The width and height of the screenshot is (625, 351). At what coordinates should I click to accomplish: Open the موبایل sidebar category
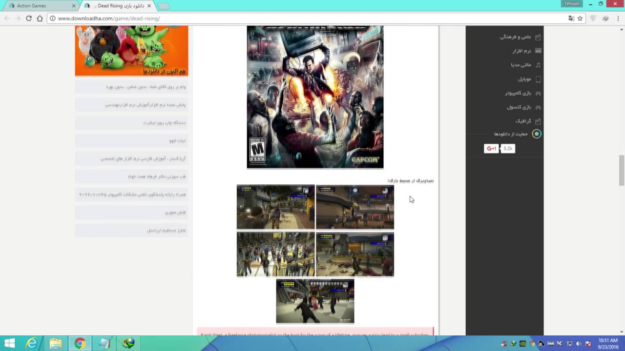pyautogui.click(x=524, y=79)
